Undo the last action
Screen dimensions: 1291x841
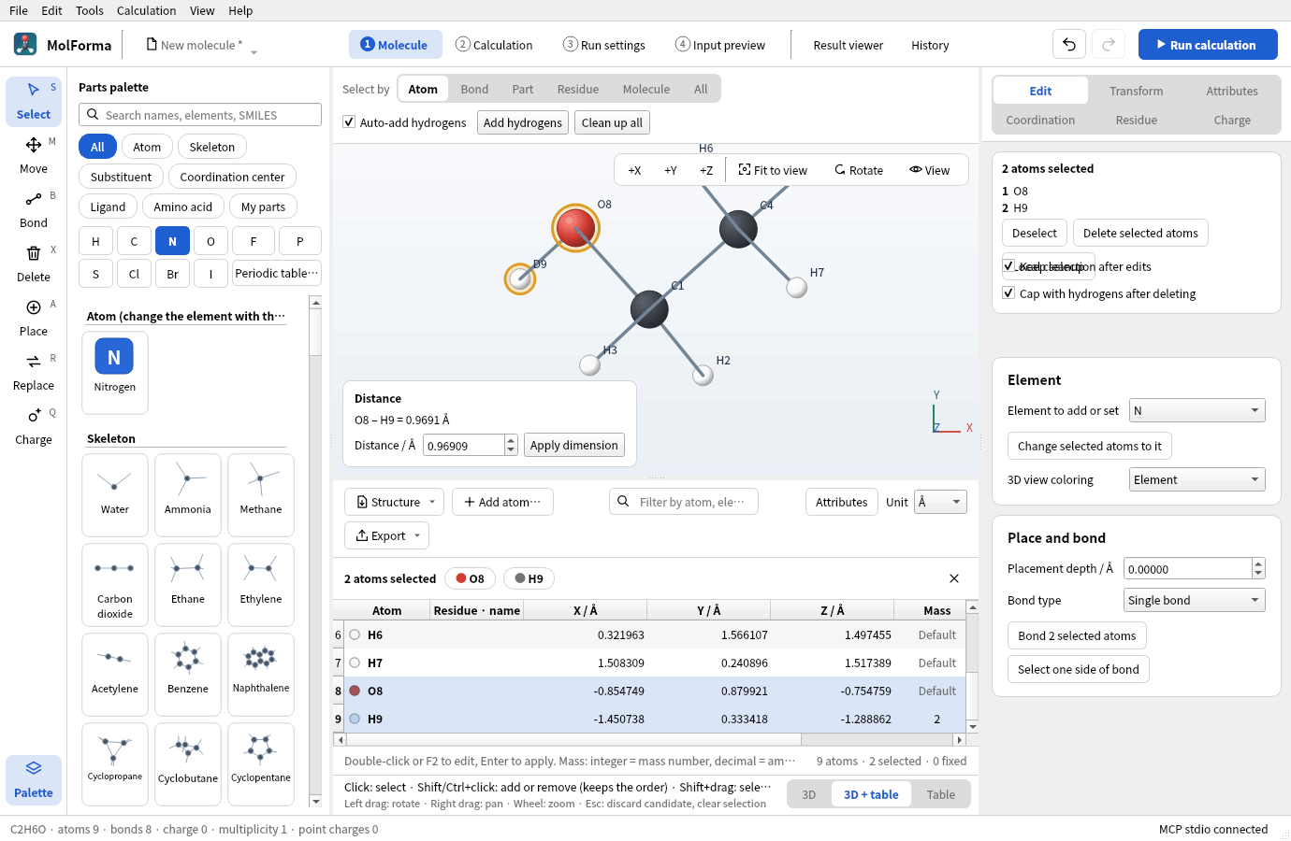pyautogui.click(x=1069, y=45)
